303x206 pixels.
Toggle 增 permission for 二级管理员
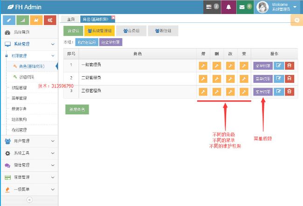(x=203, y=79)
